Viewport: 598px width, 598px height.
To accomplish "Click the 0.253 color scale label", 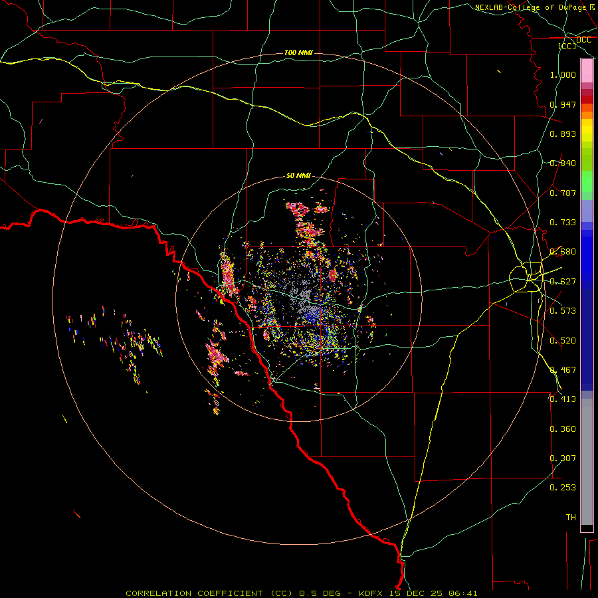I will (x=563, y=488).
